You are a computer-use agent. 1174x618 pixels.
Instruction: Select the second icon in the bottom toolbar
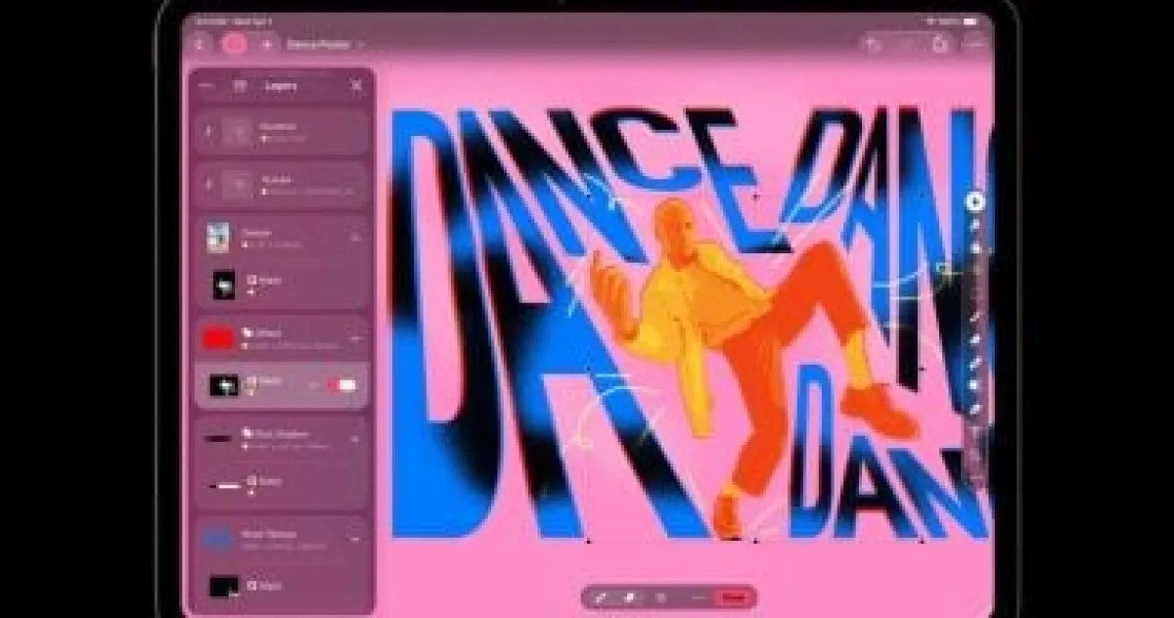click(631, 596)
